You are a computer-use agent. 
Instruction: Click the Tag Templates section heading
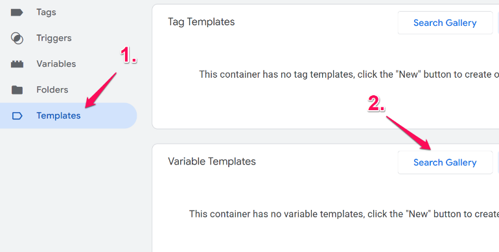tap(201, 22)
